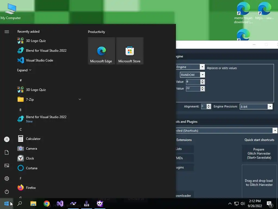
Task: Click the Lists button under Extensions
Action: point(185,149)
